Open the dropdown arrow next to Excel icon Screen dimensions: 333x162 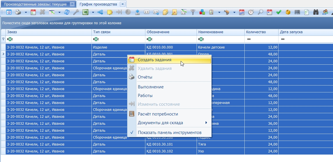point(93,12)
